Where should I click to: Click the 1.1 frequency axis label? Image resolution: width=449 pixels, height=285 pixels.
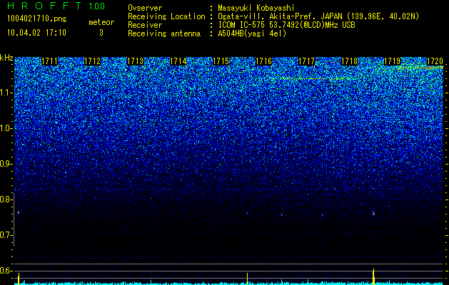5,93
